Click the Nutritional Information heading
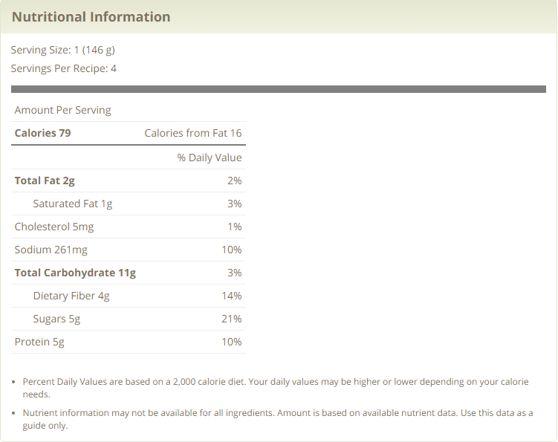The width and height of the screenshot is (558, 442). 91,16
